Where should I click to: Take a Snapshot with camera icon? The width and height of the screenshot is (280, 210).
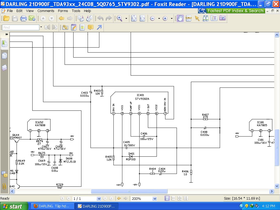pos(223,18)
